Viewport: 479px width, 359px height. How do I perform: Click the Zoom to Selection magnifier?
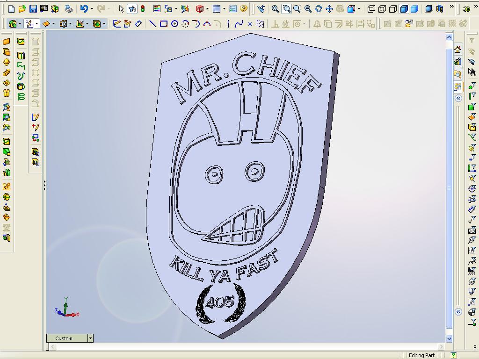(308, 9)
